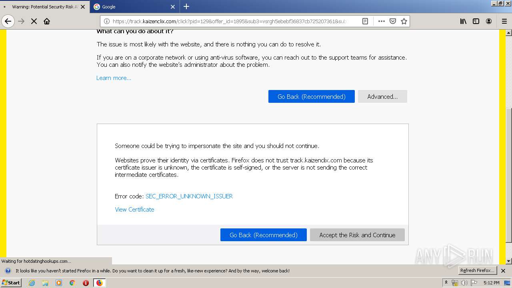This screenshot has height=288, width=512.
Task: Open the Firefox hamburger menu
Action: pos(504,21)
